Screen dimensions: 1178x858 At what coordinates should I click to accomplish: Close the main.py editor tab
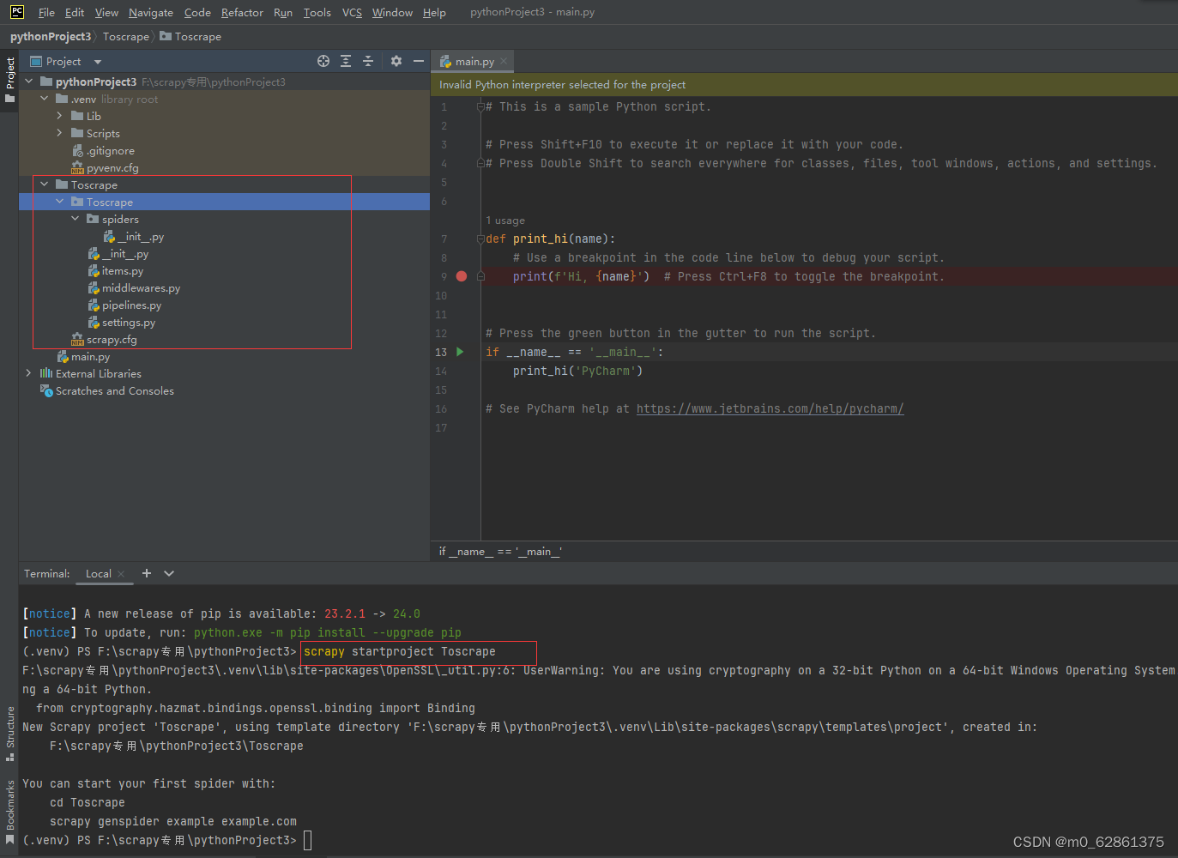(504, 61)
